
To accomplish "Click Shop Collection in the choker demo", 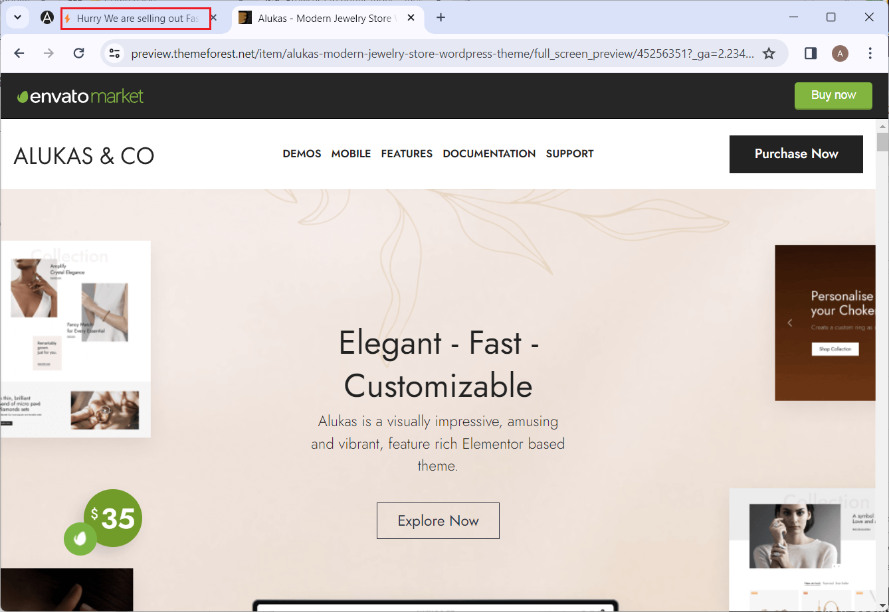I will [835, 349].
